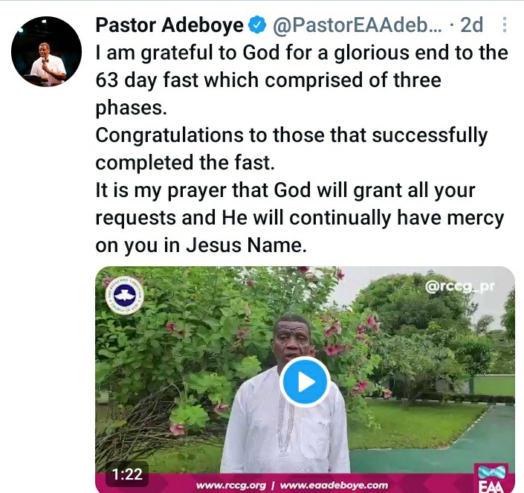The width and height of the screenshot is (524, 493).
Task: Open the video thumbnail of the pastor
Action: [x=305, y=379]
